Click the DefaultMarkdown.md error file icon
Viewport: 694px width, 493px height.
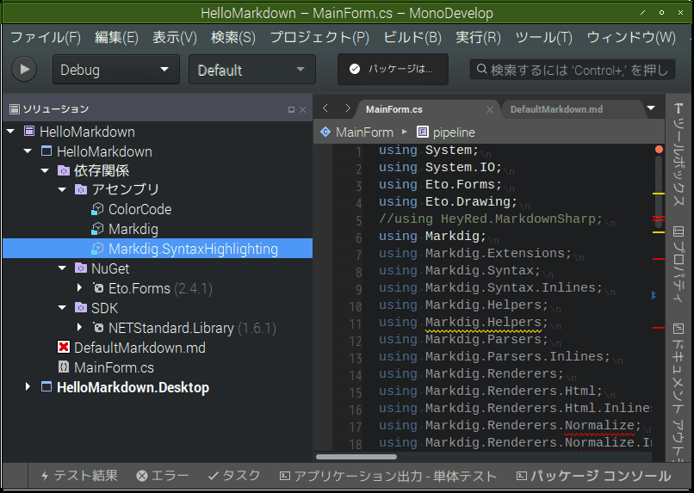(x=64, y=347)
